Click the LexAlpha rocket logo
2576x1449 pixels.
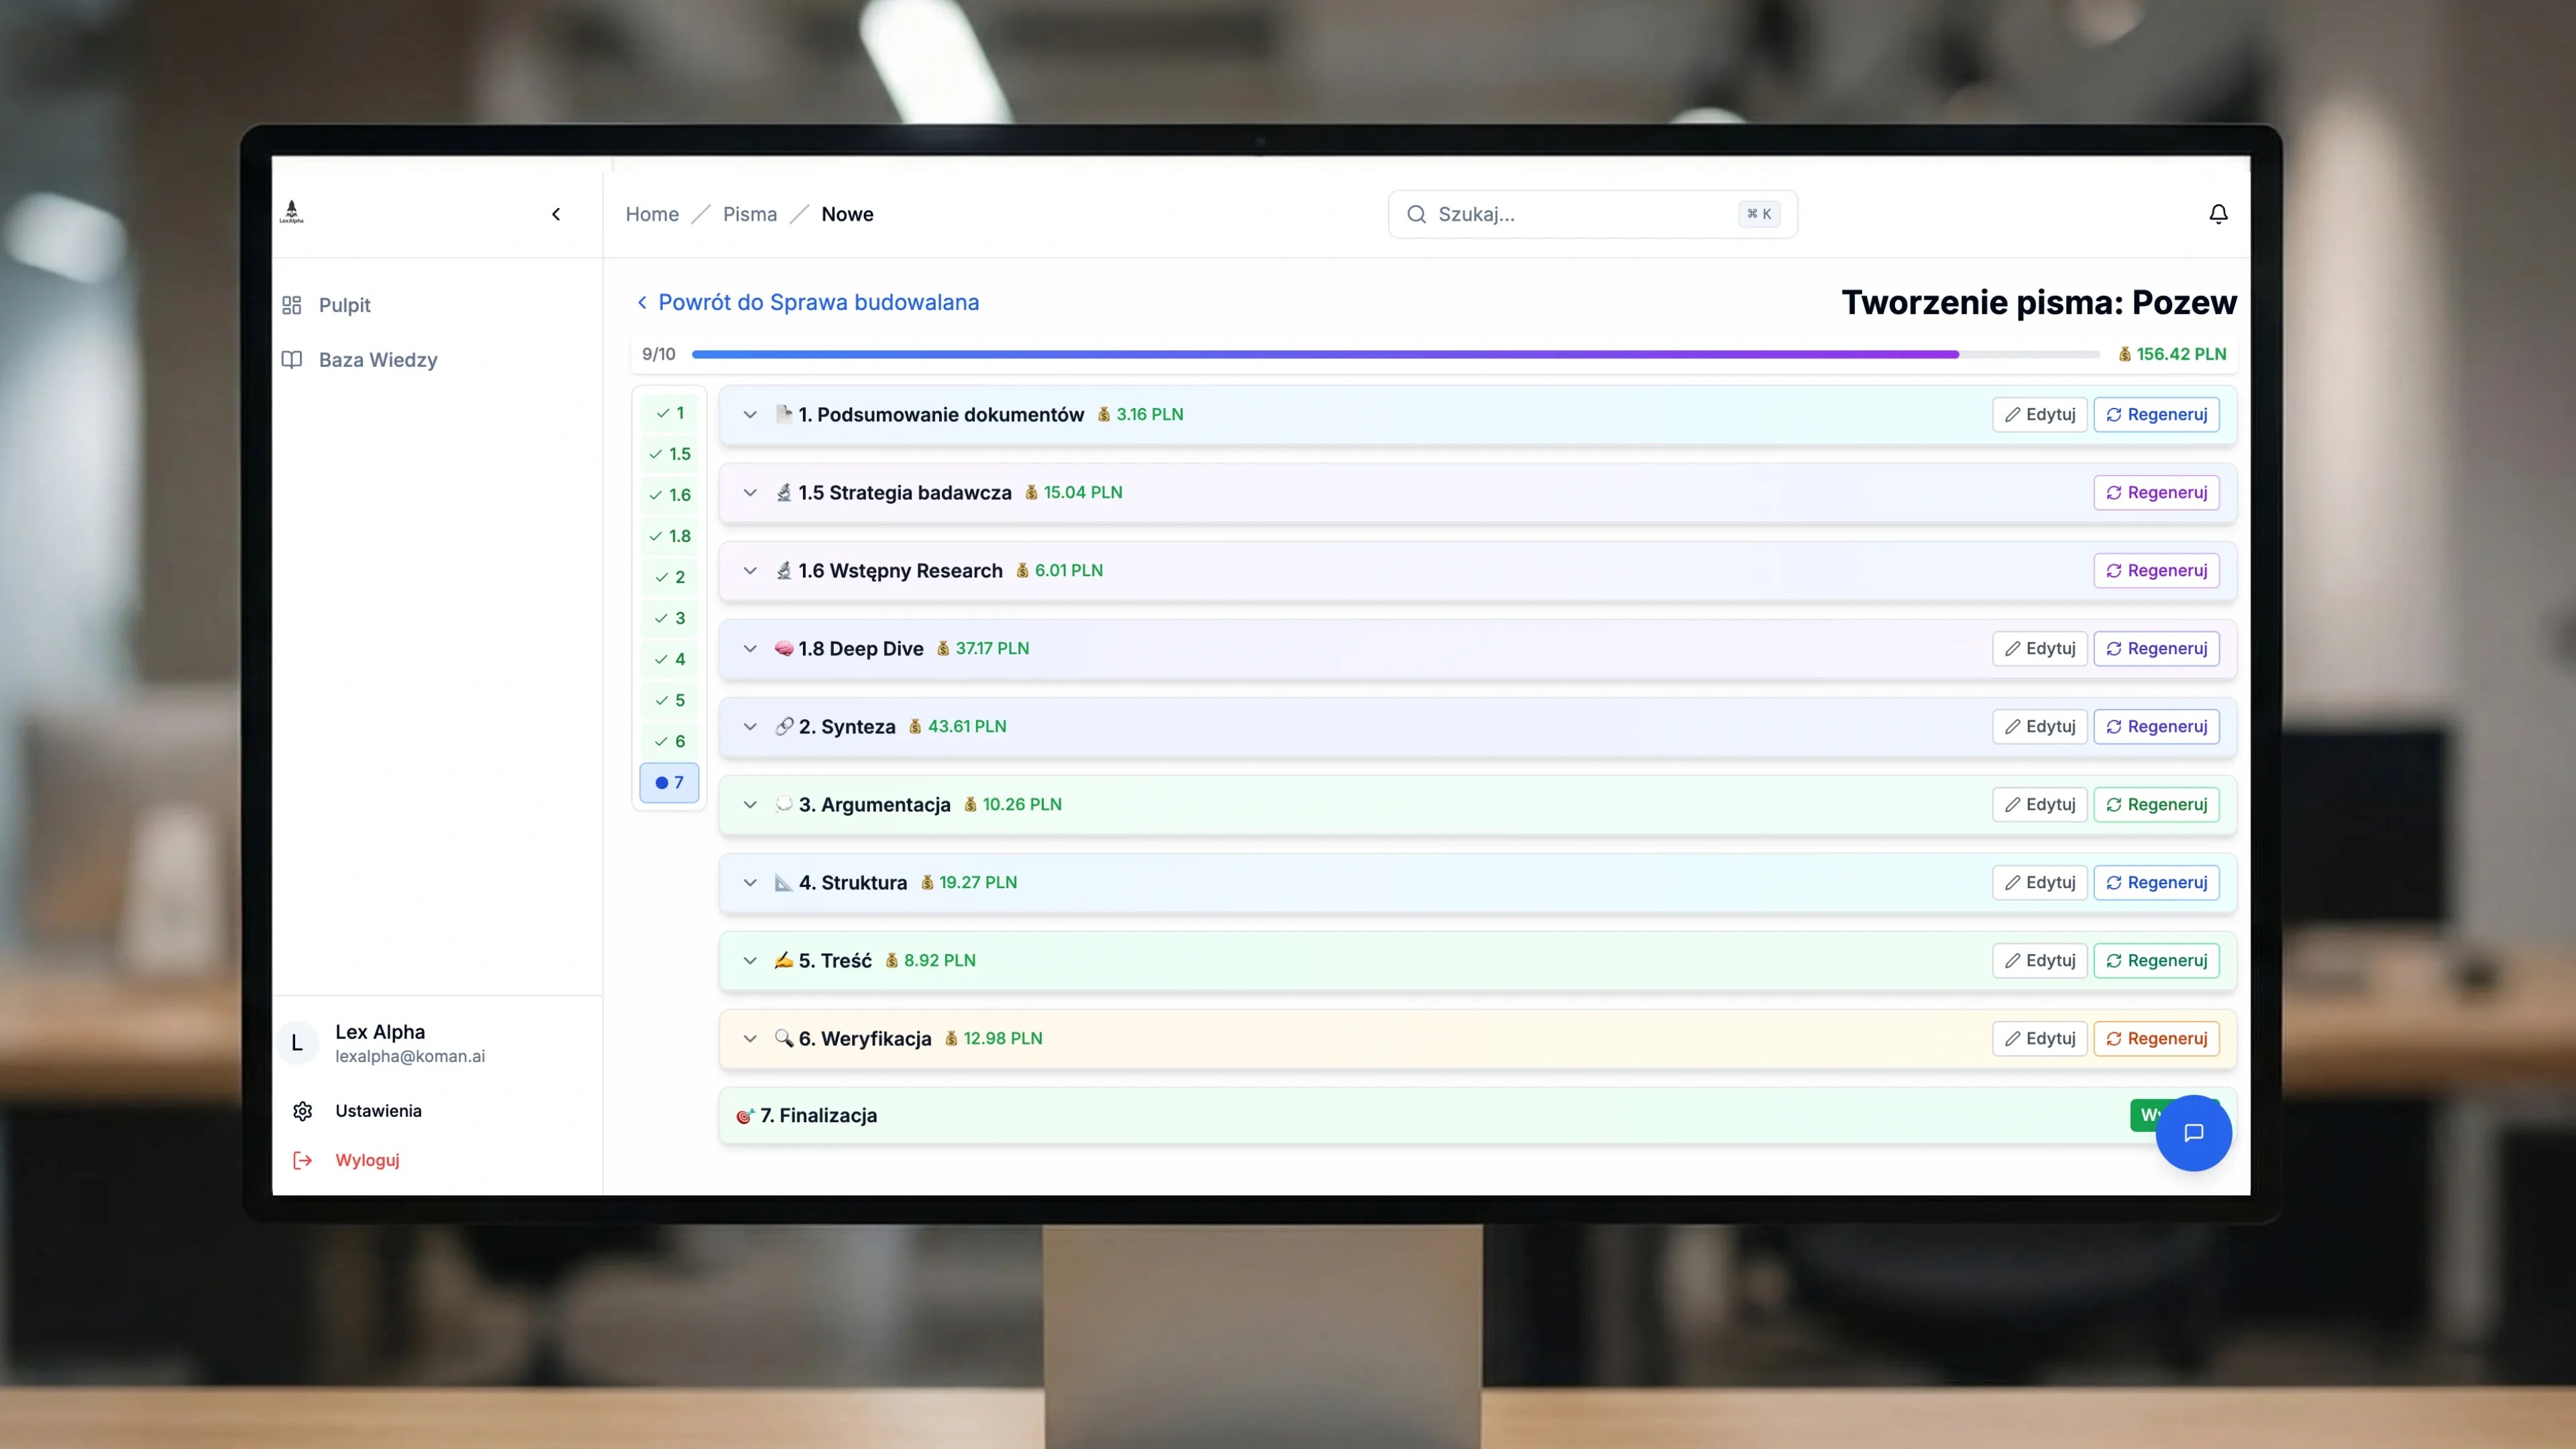click(x=291, y=211)
